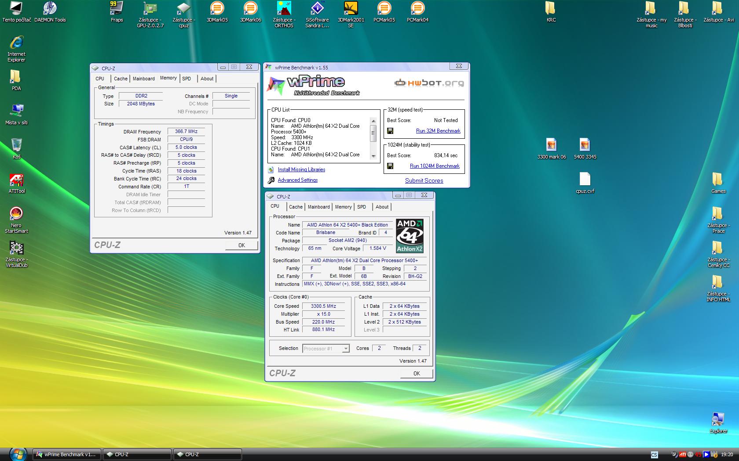Select the first CPU-Z taskbar button
This screenshot has width=739, height=461.
tap(137, 454)
